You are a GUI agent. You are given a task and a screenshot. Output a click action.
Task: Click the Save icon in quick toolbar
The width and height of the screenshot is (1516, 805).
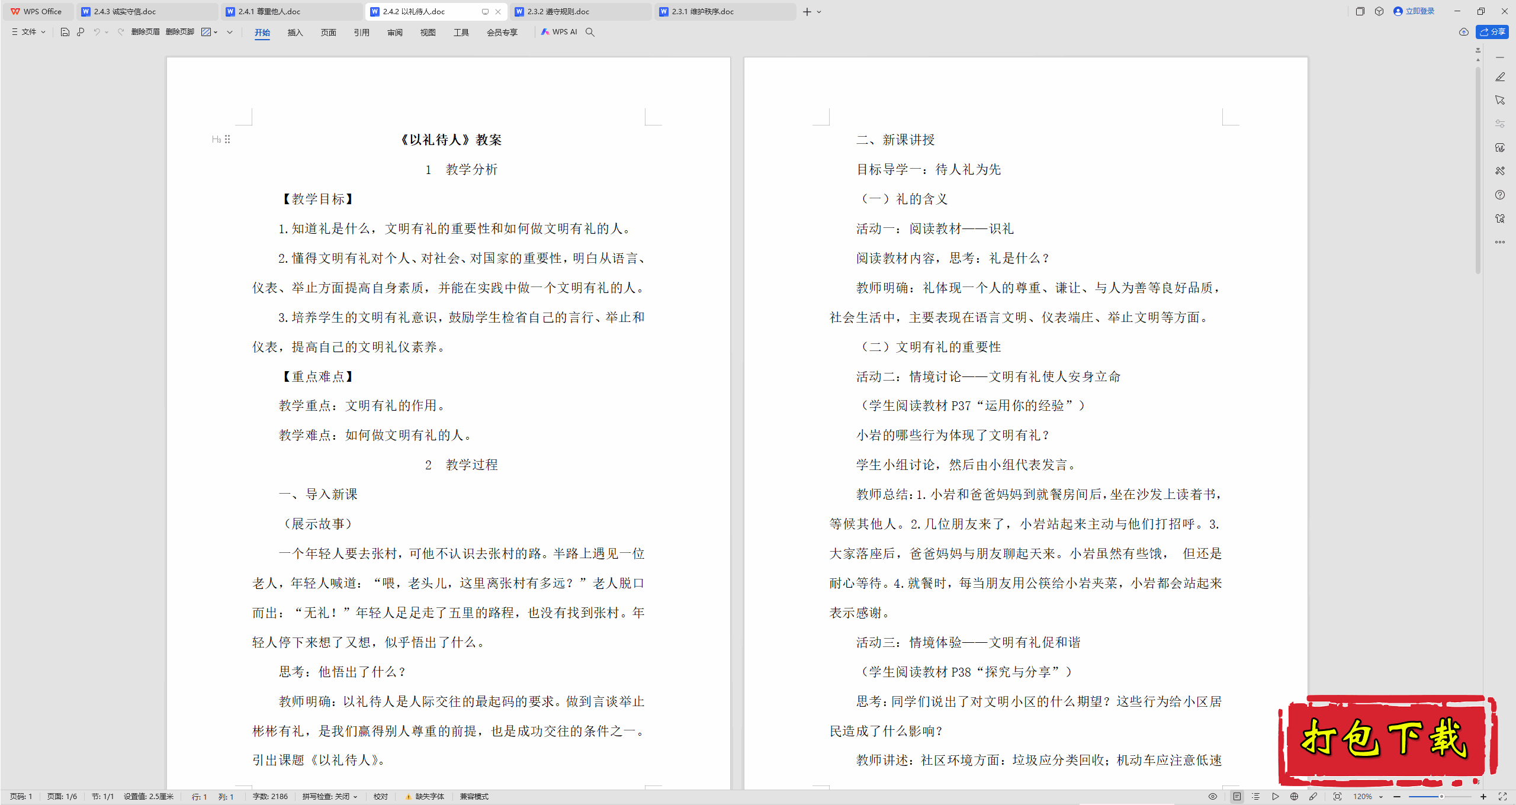click(65, 32)
